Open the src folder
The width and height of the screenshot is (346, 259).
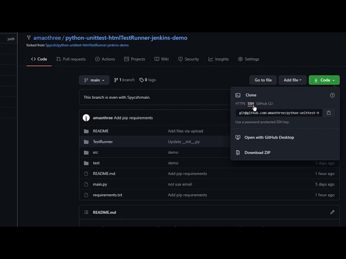[x=95, y=152]
